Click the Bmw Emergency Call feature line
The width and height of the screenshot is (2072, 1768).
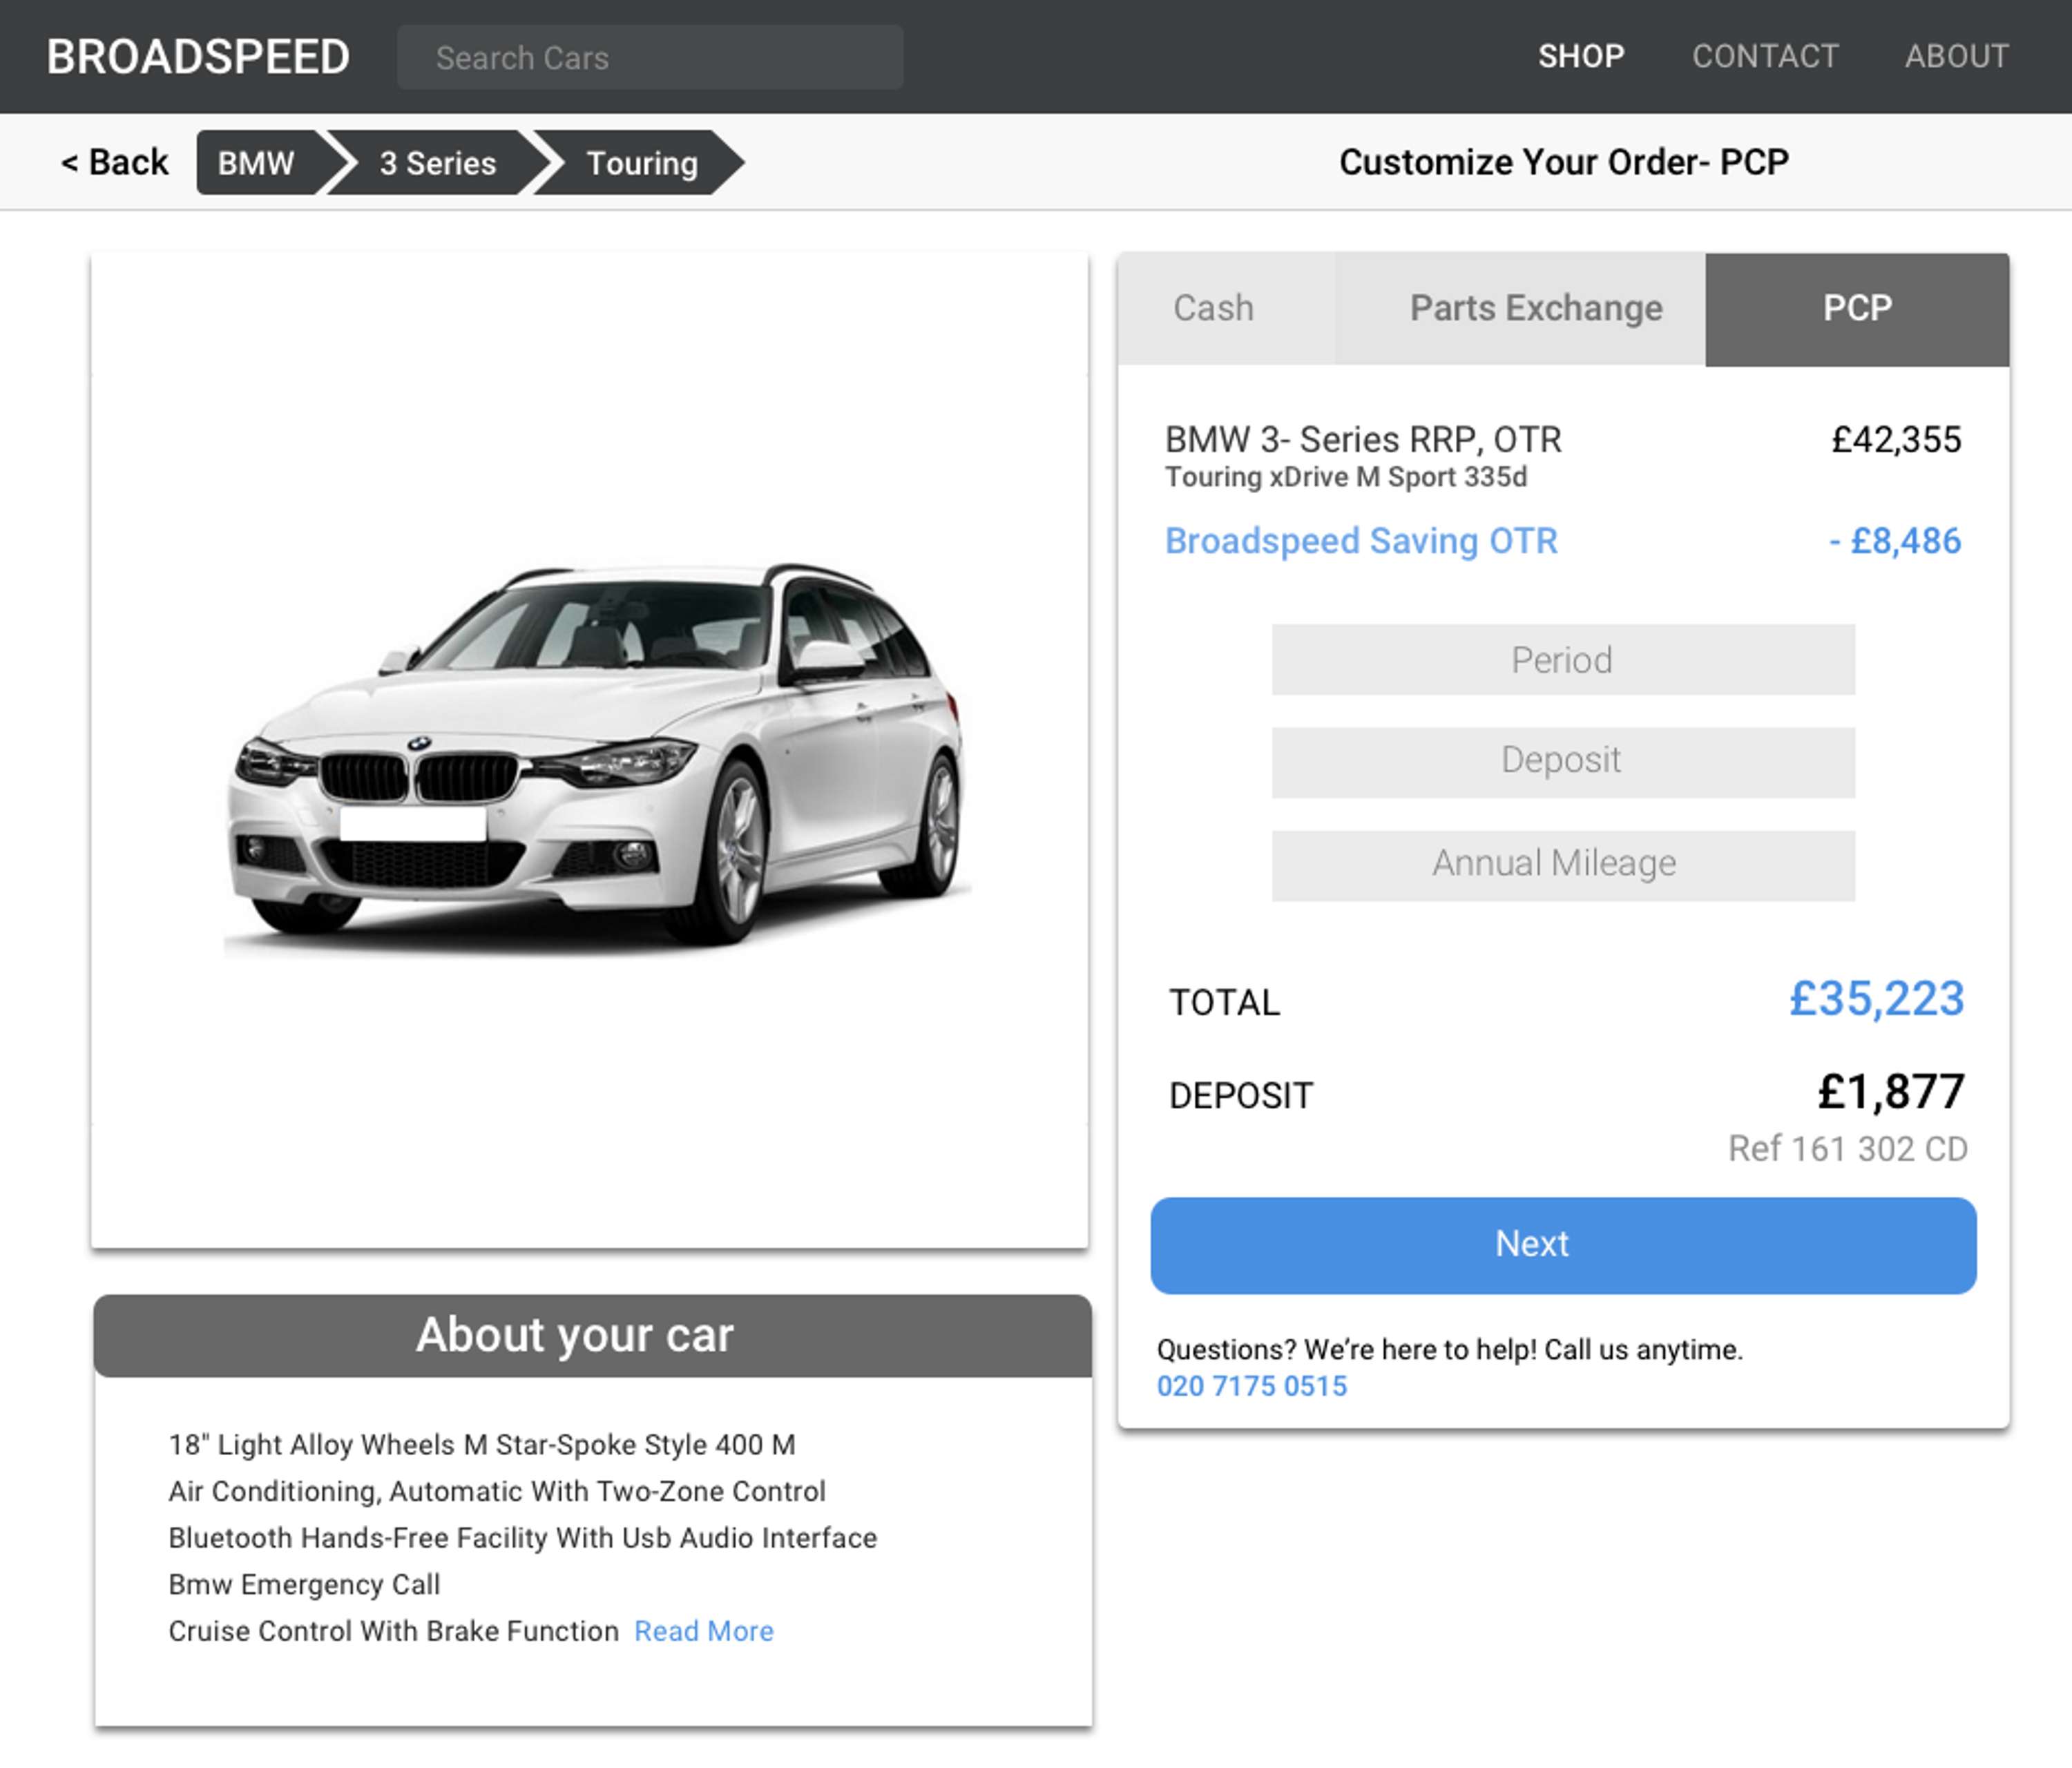coord(304,1585)
